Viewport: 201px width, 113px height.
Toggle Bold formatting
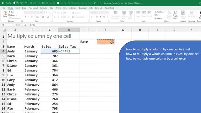coord(25,17)
